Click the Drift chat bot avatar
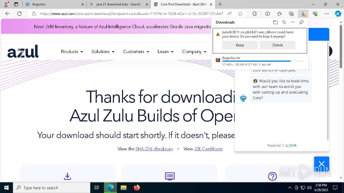Image resolution: width=344 pixels, height=193 pixels. click(x=243, y=98)
